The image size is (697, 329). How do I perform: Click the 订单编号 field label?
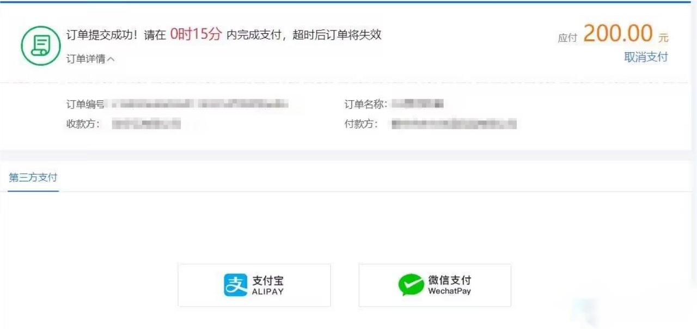tap(85, 104)
